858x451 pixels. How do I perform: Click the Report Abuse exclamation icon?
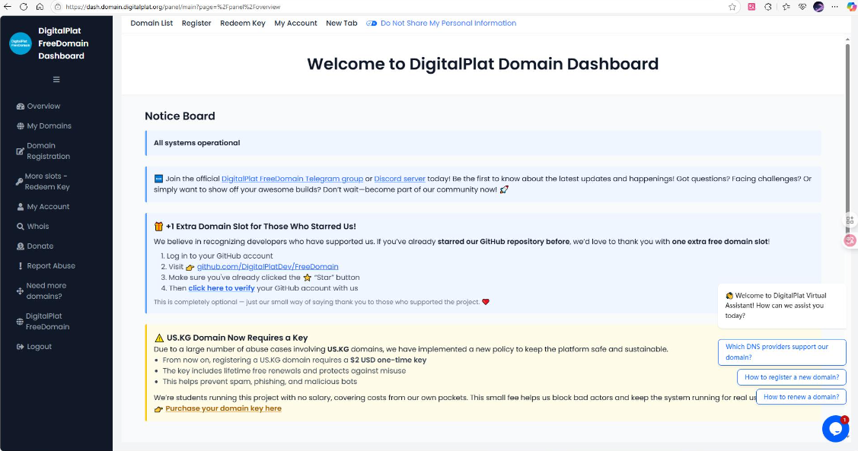[21, 265]
